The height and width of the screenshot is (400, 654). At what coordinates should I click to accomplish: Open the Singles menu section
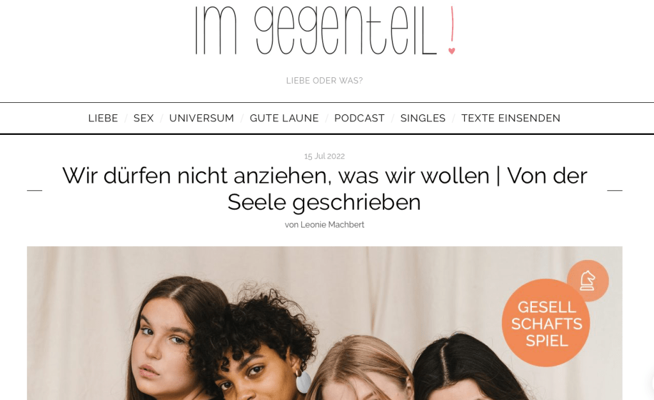423,118
